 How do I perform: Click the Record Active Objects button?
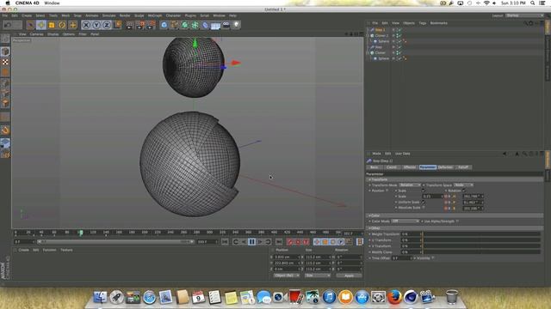pyautogui.click(x=290, y=242)
